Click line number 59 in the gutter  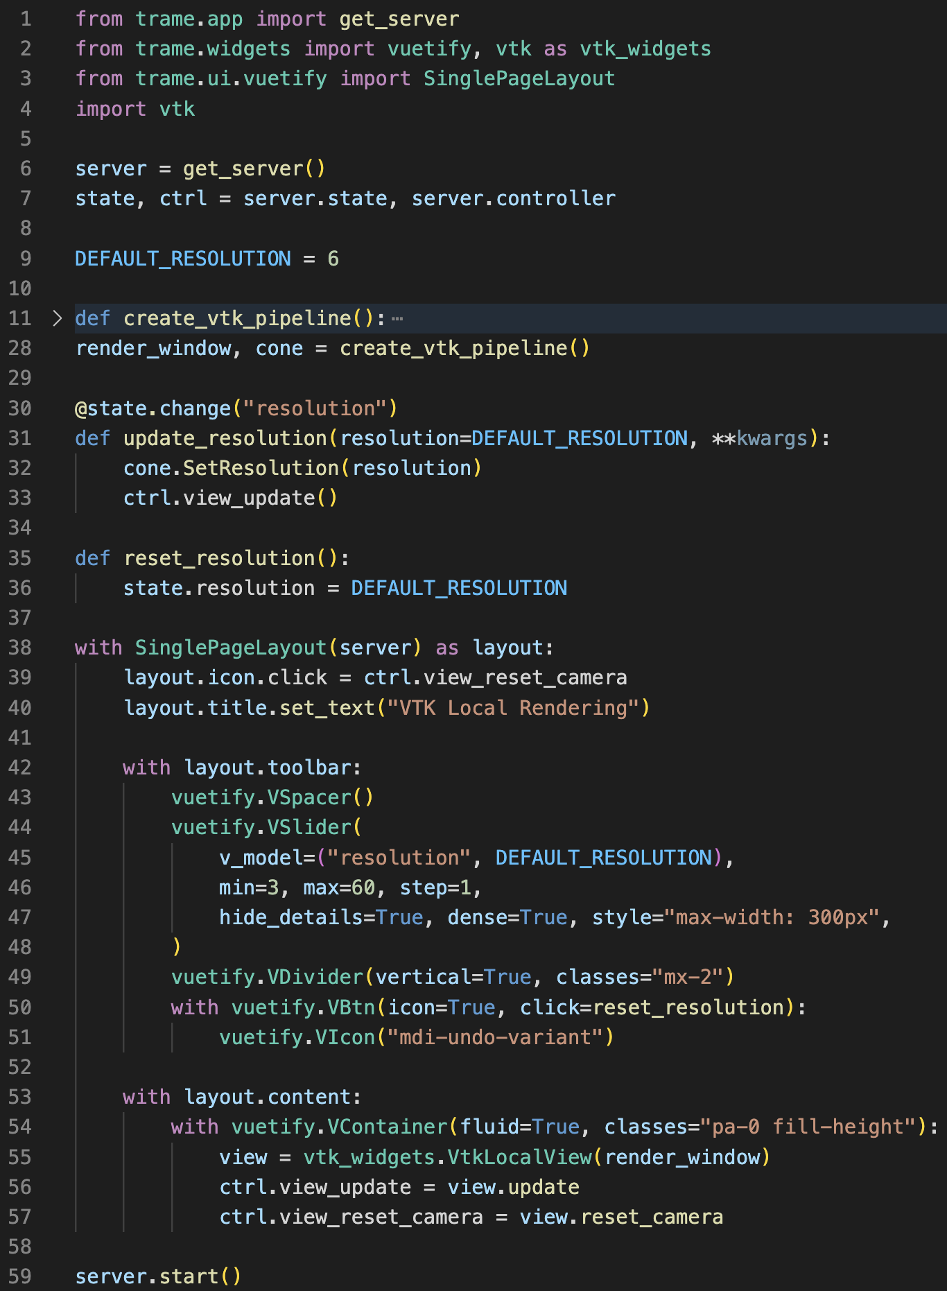pyautogui.click(x=20, y=1276)
